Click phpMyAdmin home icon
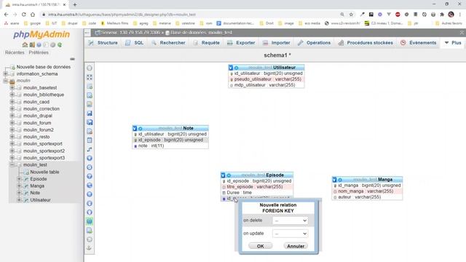466x262 pixels. pyautogui.click(x=25, y=45)
